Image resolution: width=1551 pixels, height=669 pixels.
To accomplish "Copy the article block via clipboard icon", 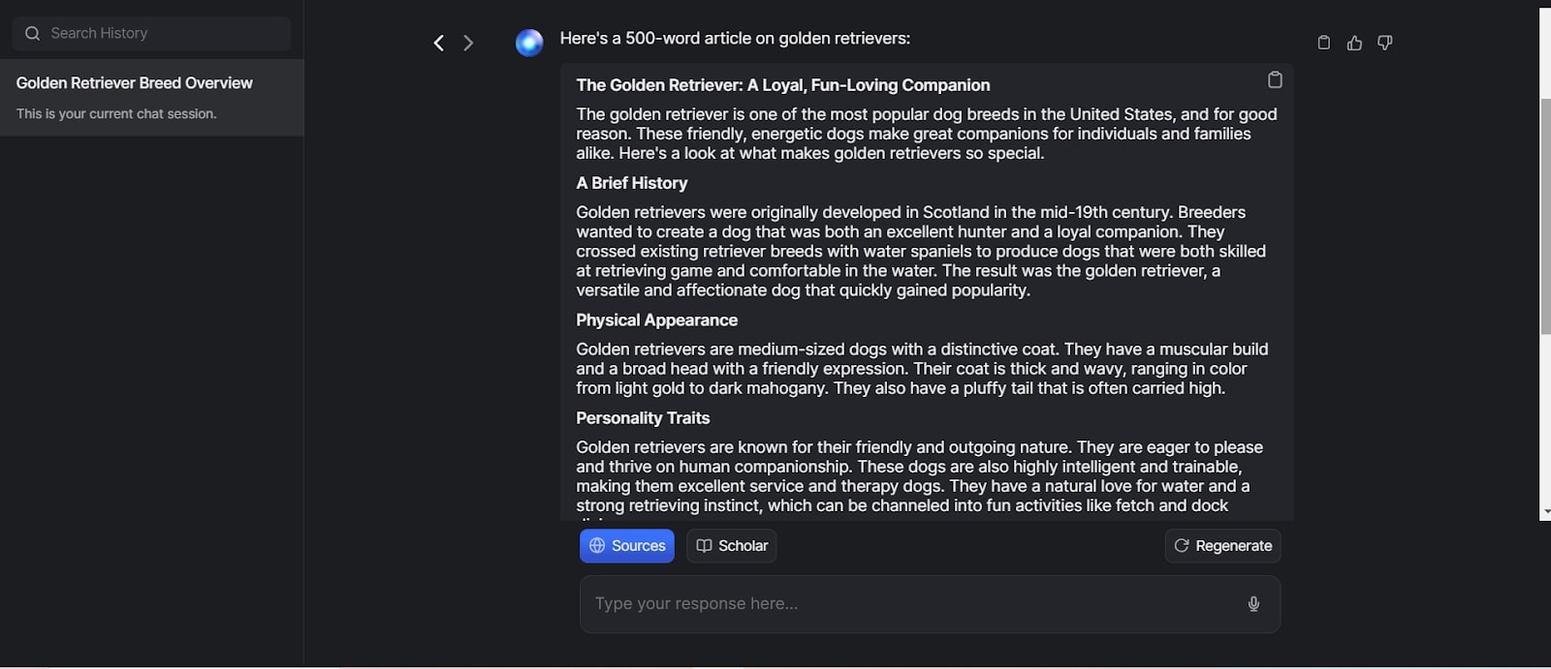I will tap(1275, 80).
